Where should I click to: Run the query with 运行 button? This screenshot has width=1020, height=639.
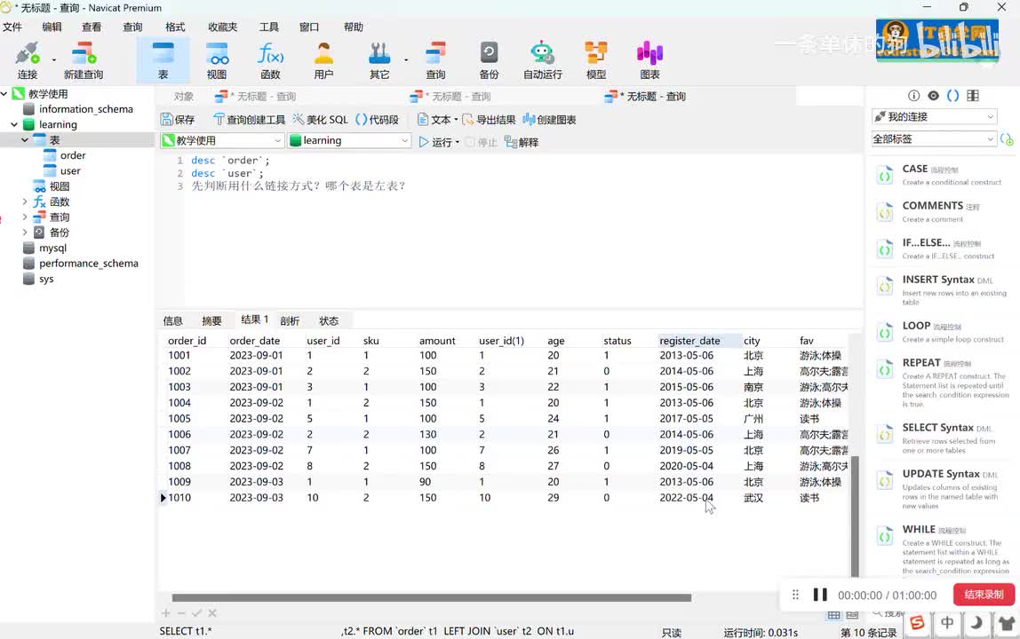click(x=435, y=142)
